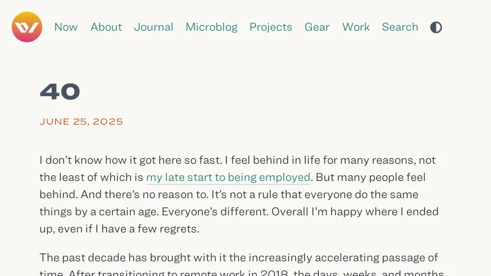Toggle the dark/light theme icon
This screenshot has width=491, height=276.
pos(436,27)
